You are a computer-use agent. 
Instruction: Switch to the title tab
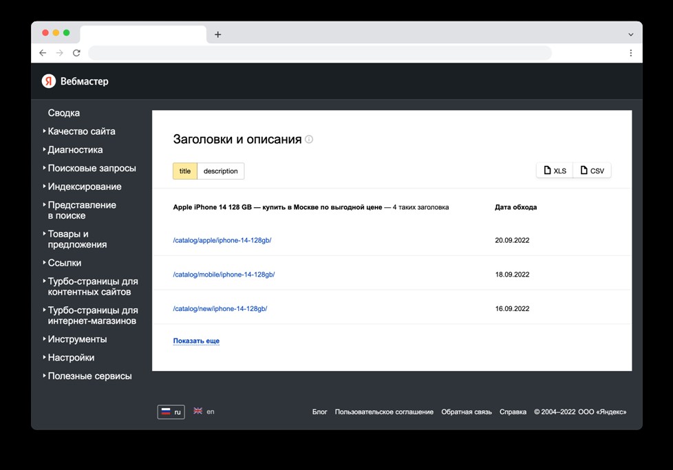coord(185,171)
